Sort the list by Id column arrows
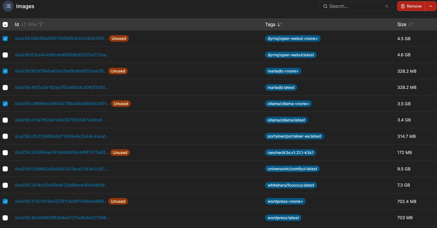Screen dimensions: 437x228 click(x=23, y=24)
